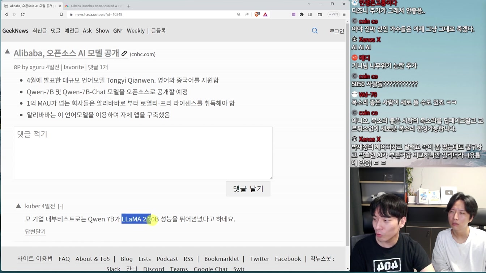486x273 pixels.
Task: Click 답변달기 reply link
Action: (x=35, y=231)
